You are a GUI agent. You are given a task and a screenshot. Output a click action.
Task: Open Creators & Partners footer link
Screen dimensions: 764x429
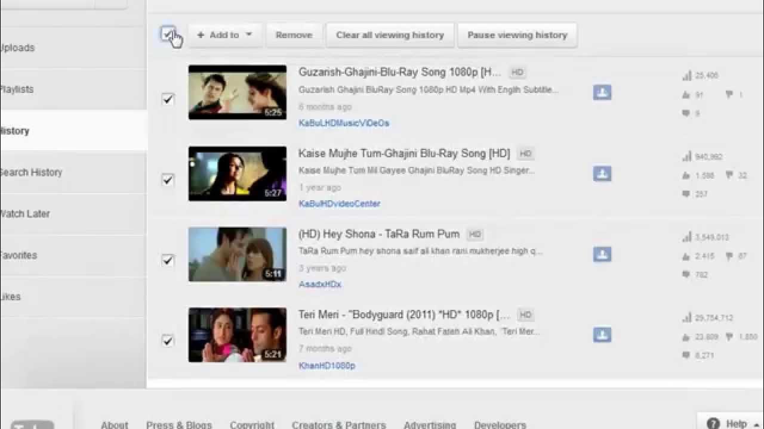[x=339, y=424]
